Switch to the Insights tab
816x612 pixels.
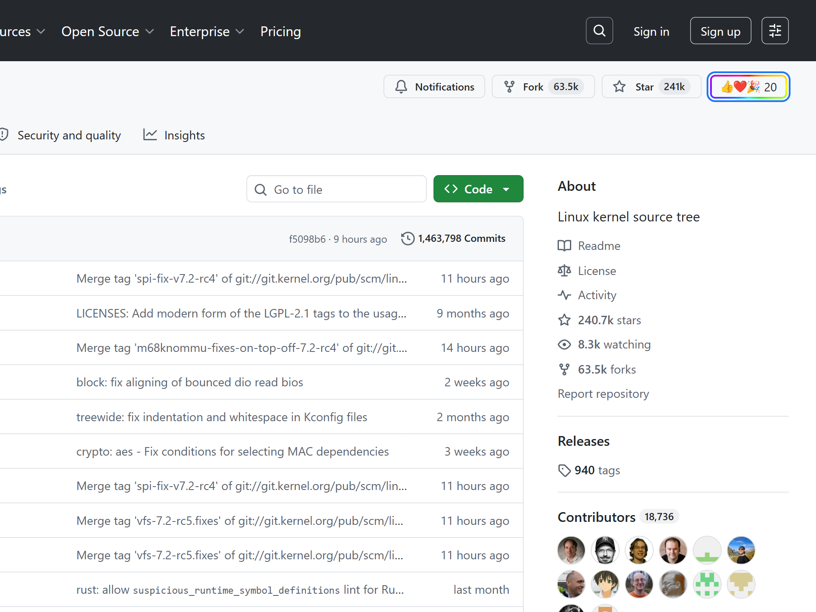point(174,135)
